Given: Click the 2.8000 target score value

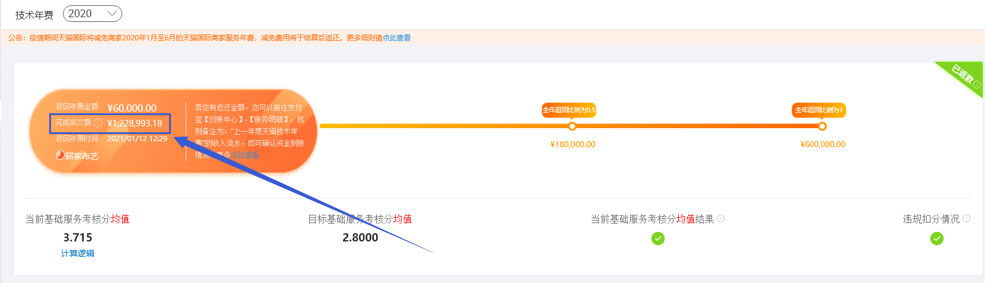Looking at the screenshot, I should [360, 237].
